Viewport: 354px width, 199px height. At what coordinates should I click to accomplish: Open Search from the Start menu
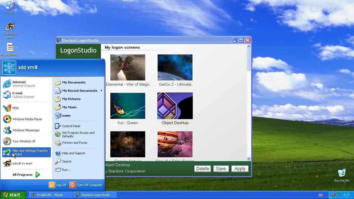pos(79,161)
